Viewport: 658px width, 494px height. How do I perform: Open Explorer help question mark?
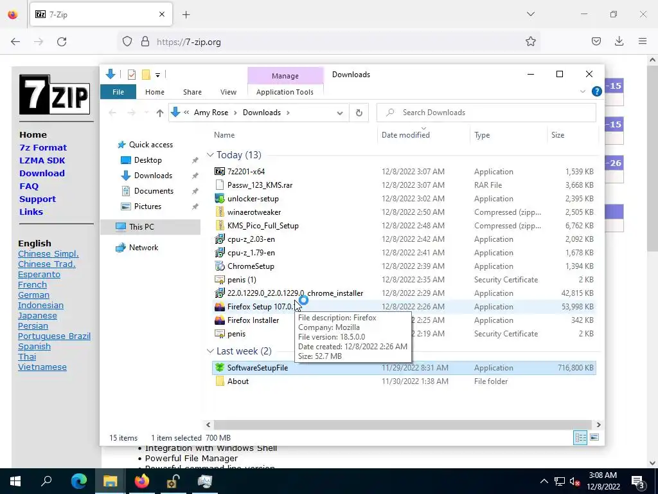pos(596,91)
